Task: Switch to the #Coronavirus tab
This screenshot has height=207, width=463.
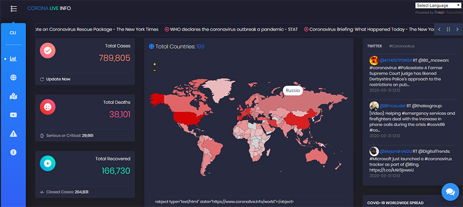Action: pos(402,46)
